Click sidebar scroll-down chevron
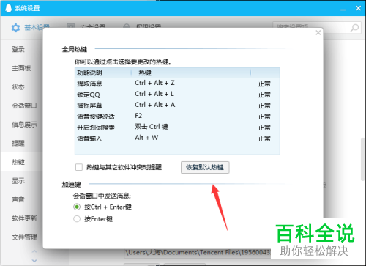366x266 pixels. pos(34,260)
